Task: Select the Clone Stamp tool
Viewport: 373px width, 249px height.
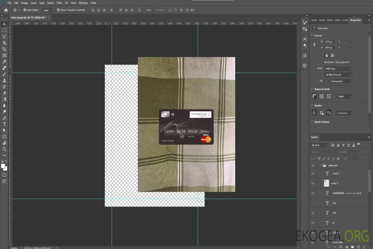Action: tap(4, 81)
